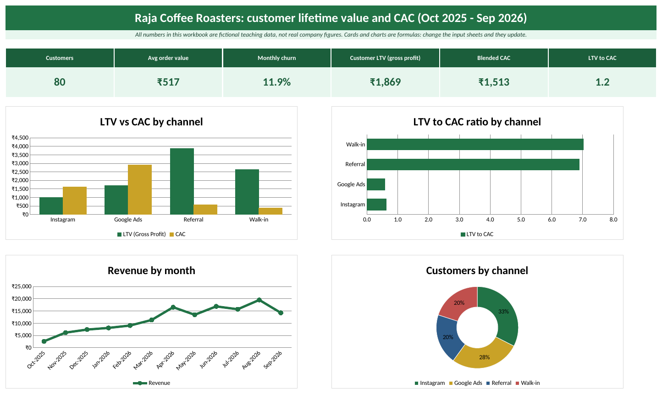Select the "LTV vs CAC by channel" chart title

tap(151, 122)
